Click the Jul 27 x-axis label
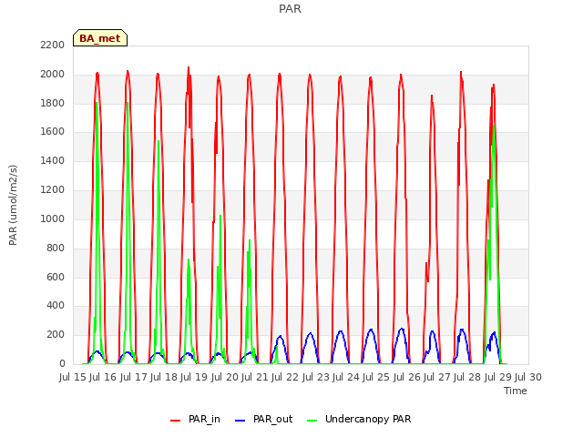583x437 pixels. coord(437,377)
